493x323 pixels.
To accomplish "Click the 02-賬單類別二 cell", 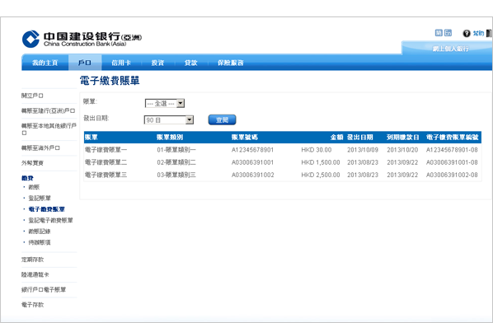I will [x=176, y=162].
